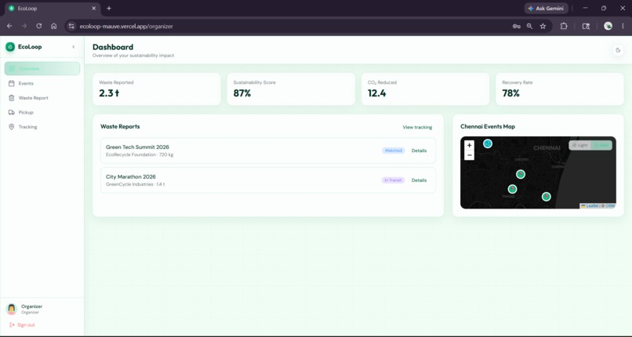The height and width of the screenshot is (337, 632).
Task: Go forward in the browser
Action: 24,26
